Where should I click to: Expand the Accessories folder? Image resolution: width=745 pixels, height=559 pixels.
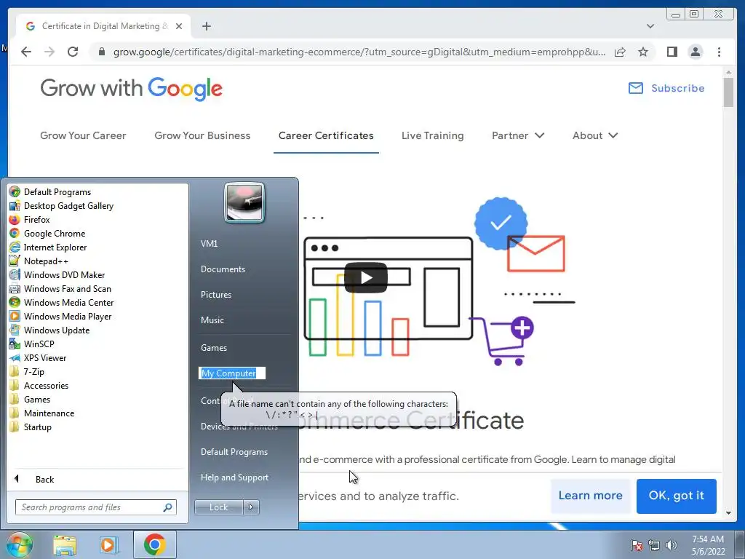coord(39,386)
